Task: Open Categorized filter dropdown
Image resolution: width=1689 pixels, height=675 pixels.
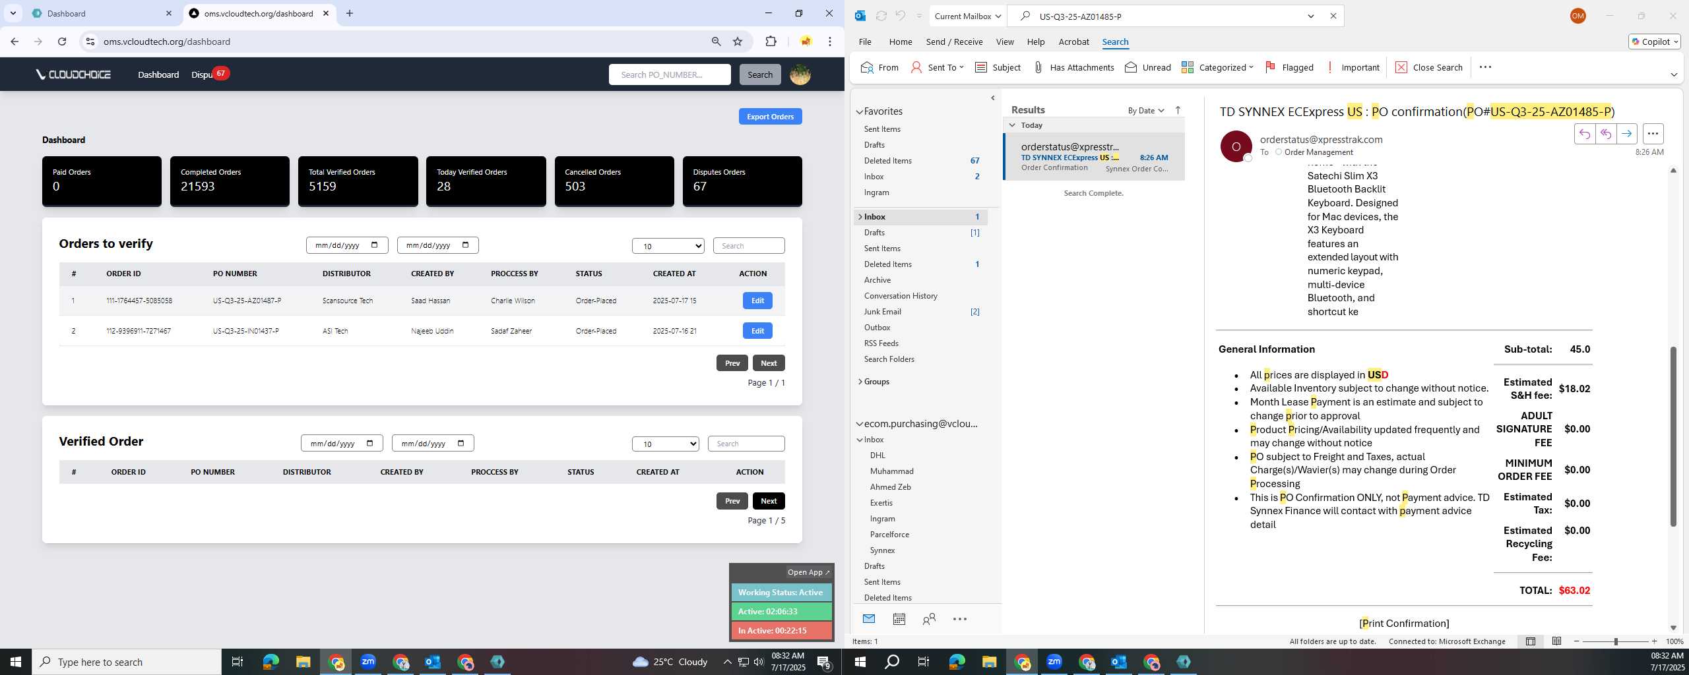Action: tap(1217, 67)
